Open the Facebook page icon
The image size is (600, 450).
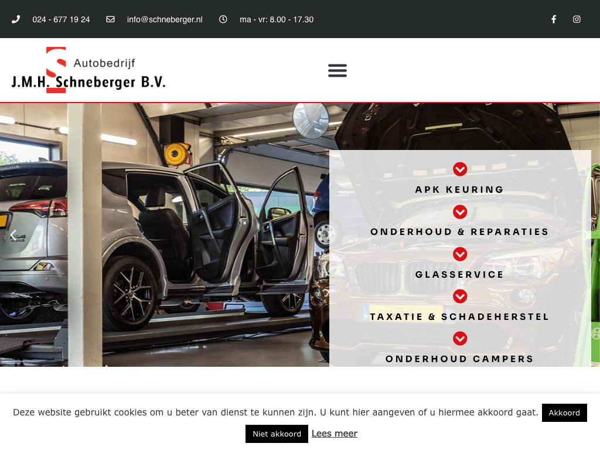pyautogui.click(x=554, y=19)
